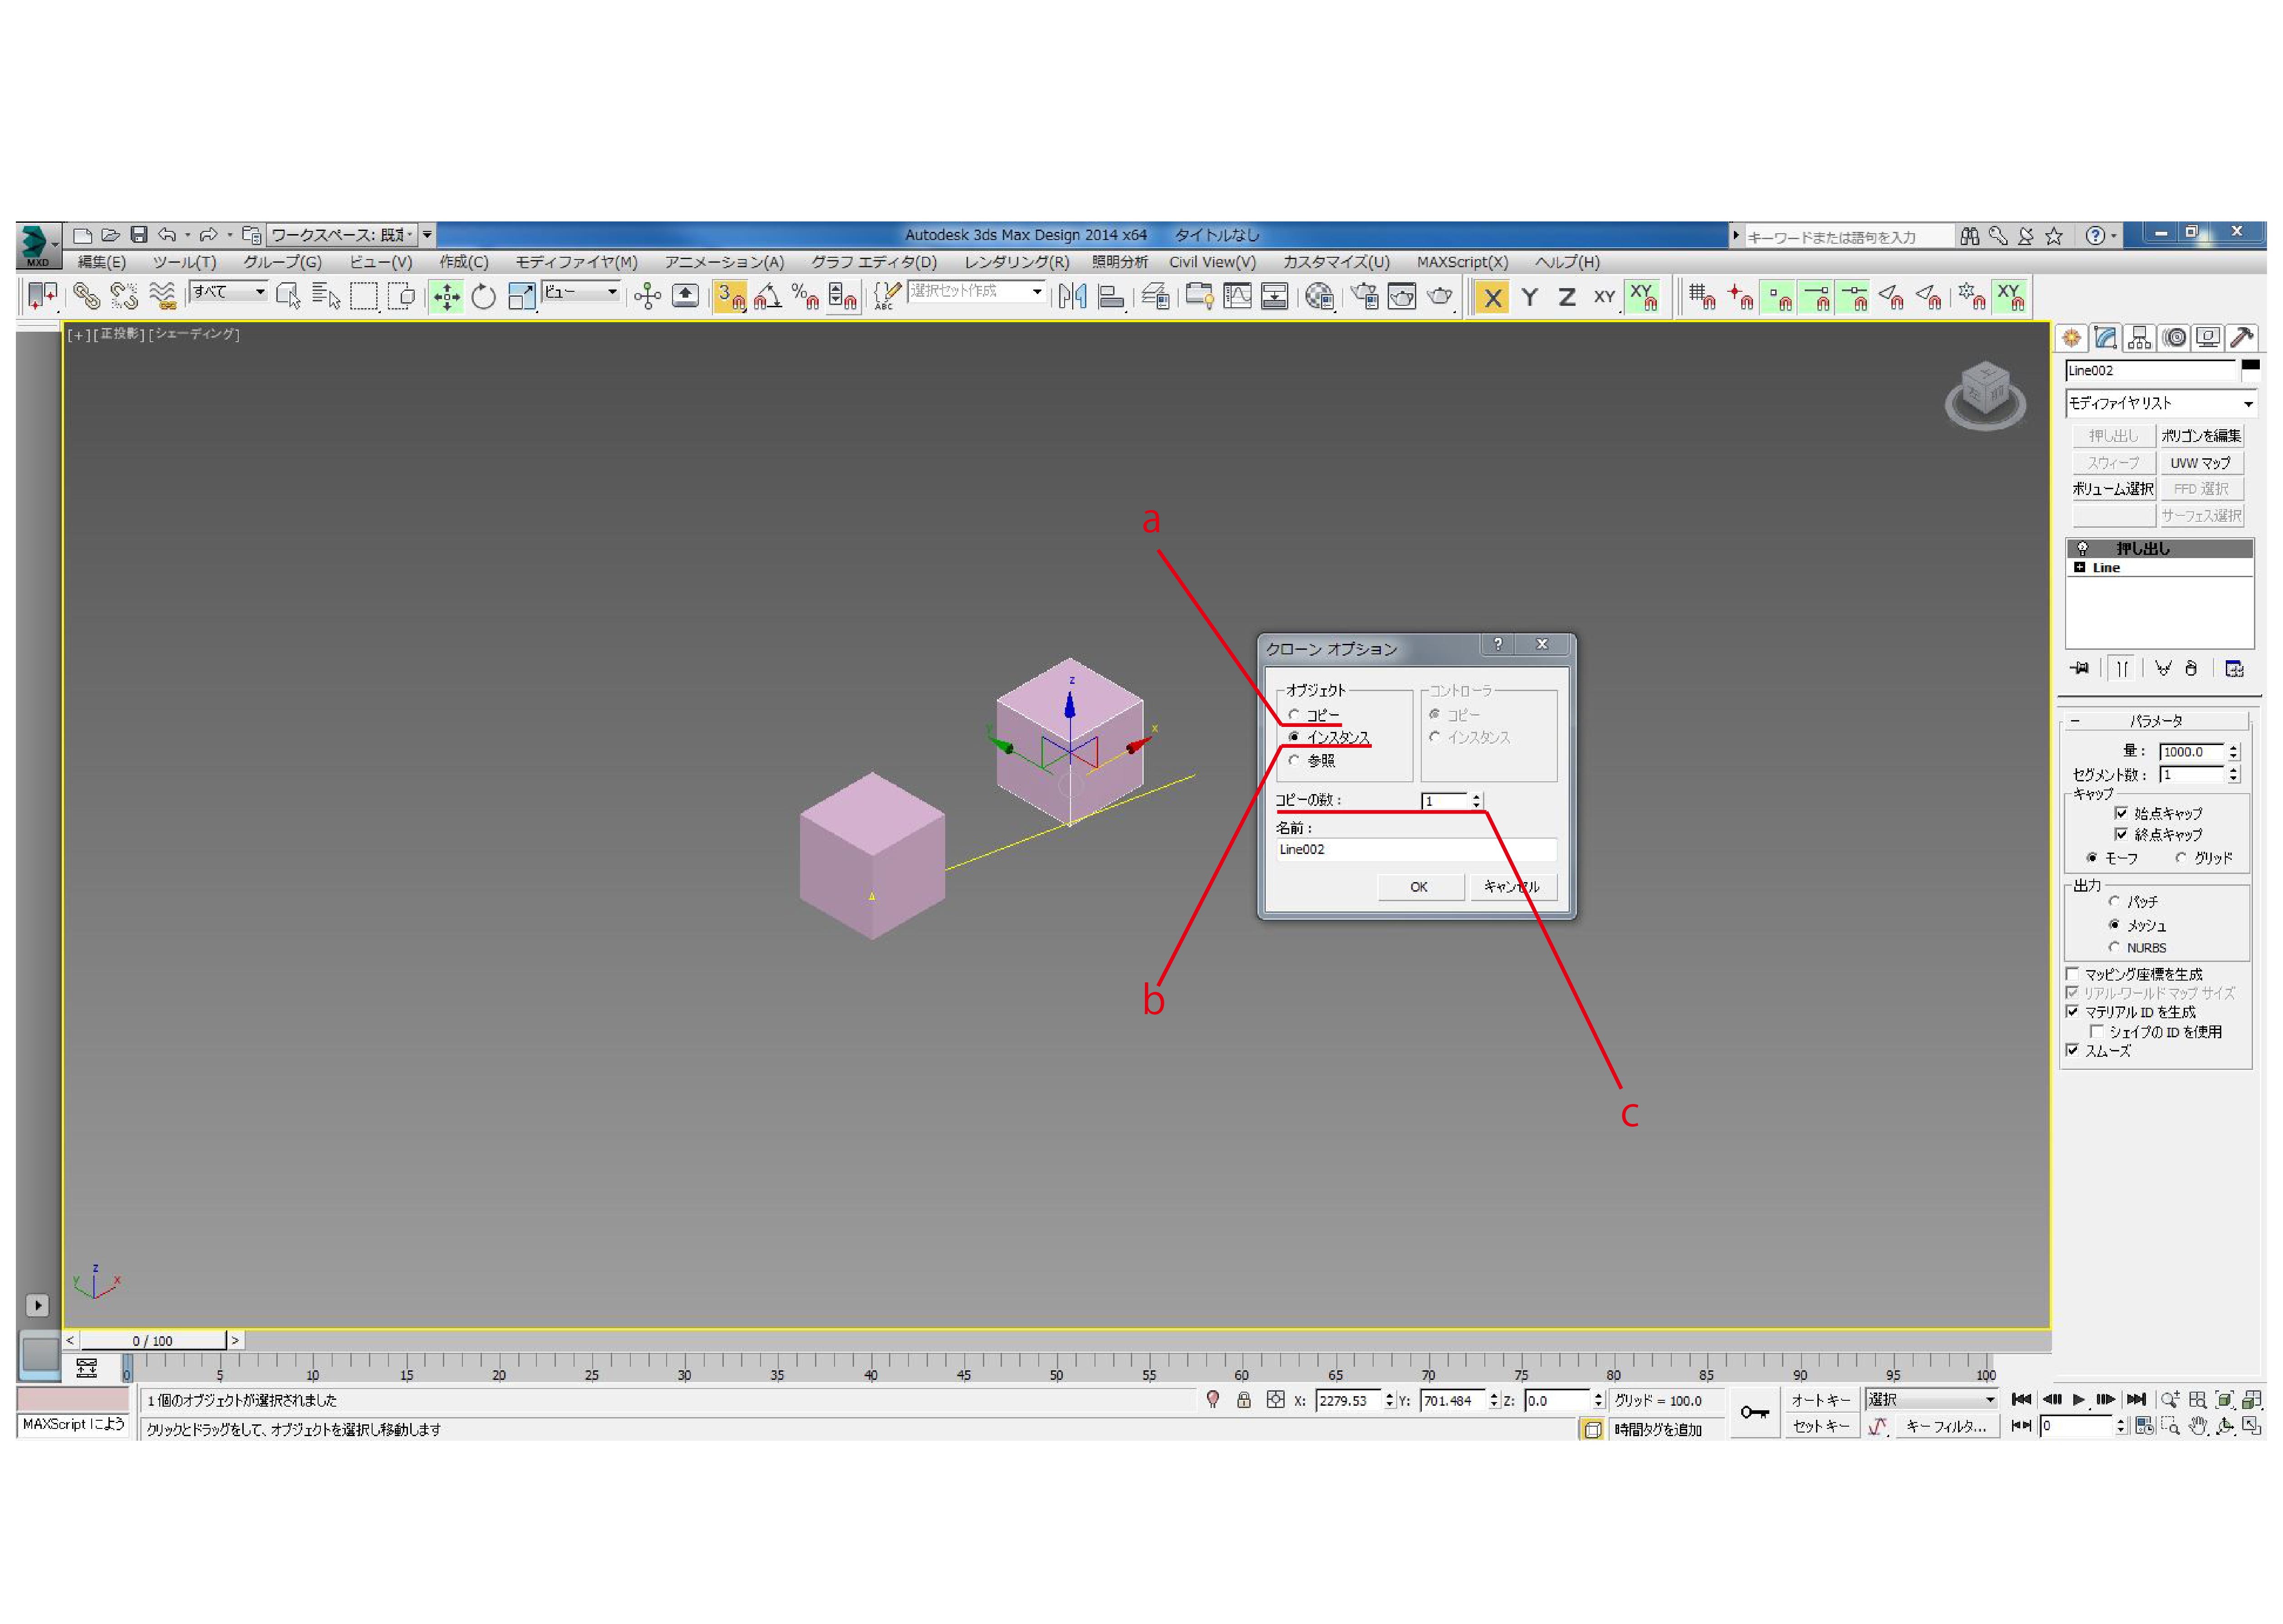Uncheck the 始点キャップ checkbox
2283x1624 pixels.
(2121, 813)
